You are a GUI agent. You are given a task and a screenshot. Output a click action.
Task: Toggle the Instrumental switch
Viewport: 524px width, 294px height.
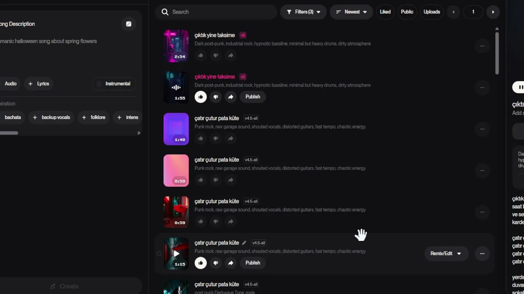point(115,84)
